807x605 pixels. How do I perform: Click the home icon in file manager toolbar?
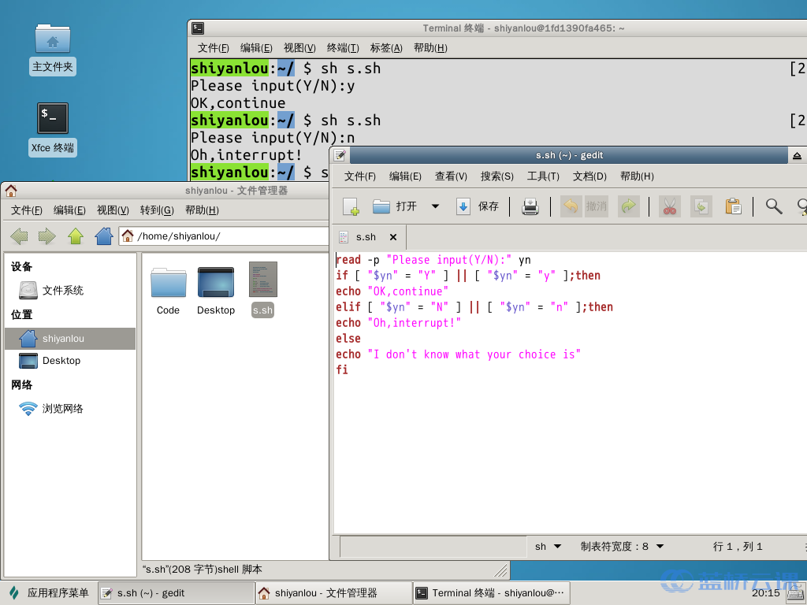tap(103, 236)
